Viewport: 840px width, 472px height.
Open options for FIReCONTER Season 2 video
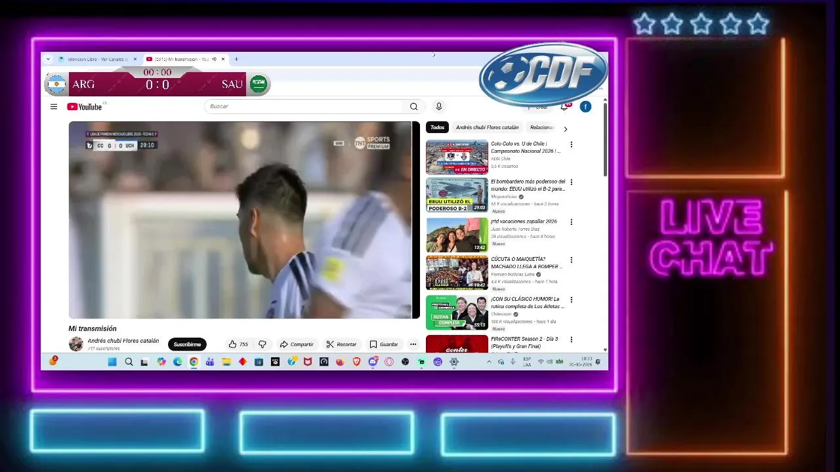coord(572,340)
